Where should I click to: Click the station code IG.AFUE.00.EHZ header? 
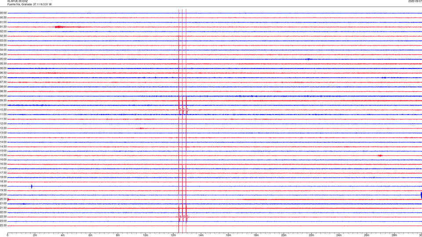pyautogui.click(x=18, y=1)
